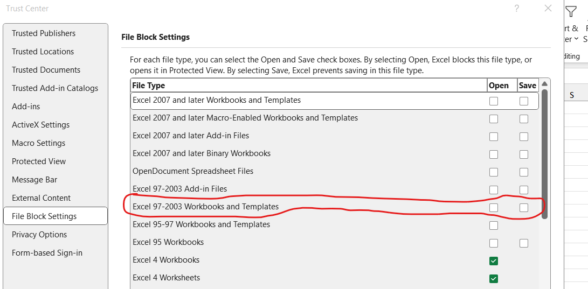
Task: Check Open for Excel 2007 Binary Workbooks
Action: (x=494, y=154)
